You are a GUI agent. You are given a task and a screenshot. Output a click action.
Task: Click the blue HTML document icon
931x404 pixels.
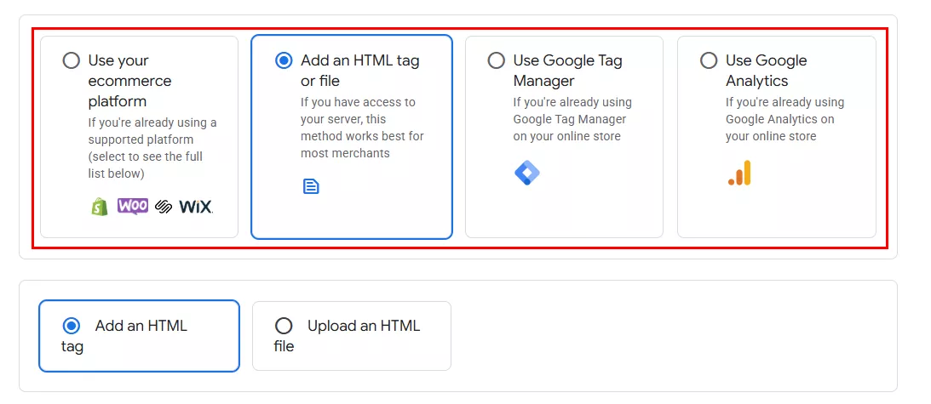pyautogui.click(x=311, y=185)
